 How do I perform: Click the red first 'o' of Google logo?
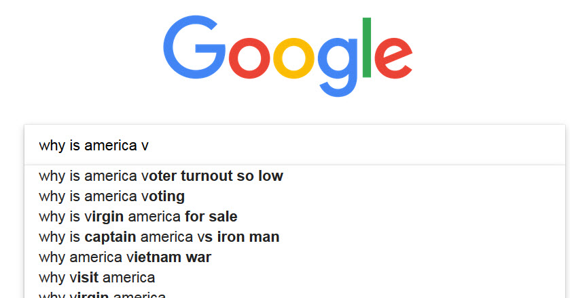(x=249, y=58)
